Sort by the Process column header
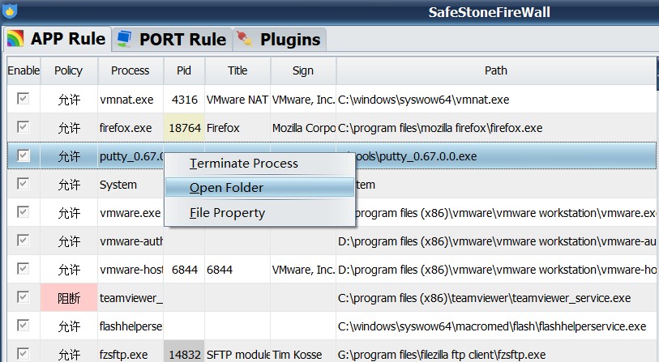This screenshot has width=659, height=362. pos(131,70)
